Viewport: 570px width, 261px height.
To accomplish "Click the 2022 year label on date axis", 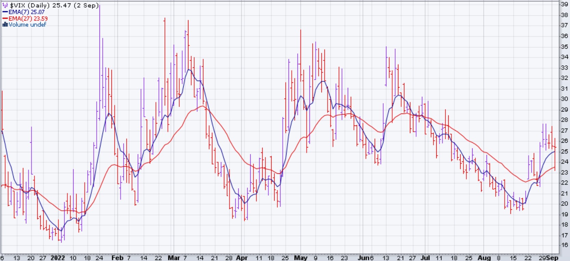I will pyautogui.click(x=57, y=258).
